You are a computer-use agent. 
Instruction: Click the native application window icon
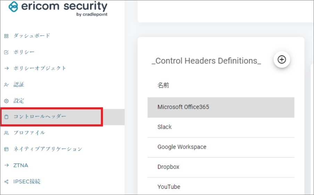[x=6, y=149]
